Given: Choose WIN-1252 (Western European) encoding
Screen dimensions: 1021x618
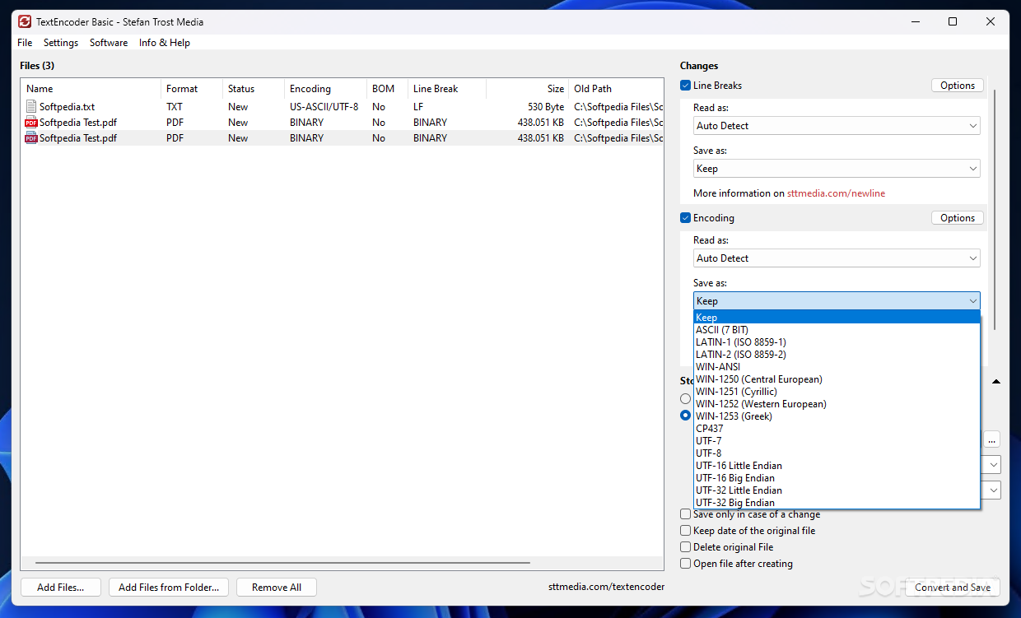Looking at the screenshot, I should pos(837,404).
